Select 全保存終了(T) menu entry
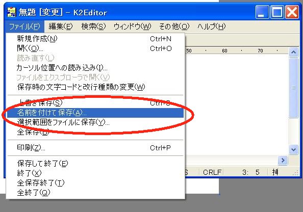The width and height of the screenshot is (303, 212). pyautogui.click(x=95, y=183)
